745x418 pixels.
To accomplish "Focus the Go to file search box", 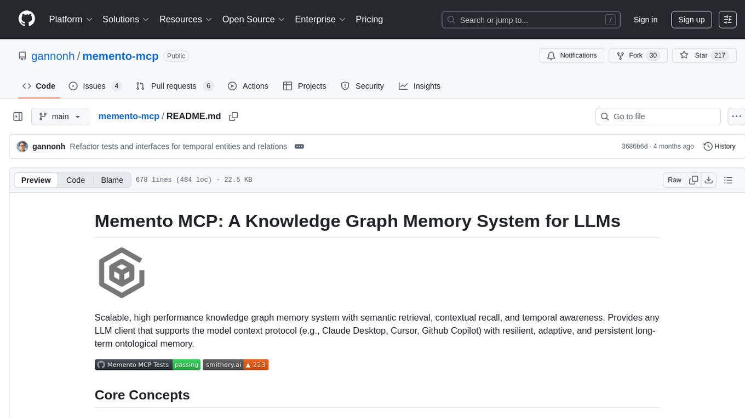I will pyautogui.click(x=658, y=117).
